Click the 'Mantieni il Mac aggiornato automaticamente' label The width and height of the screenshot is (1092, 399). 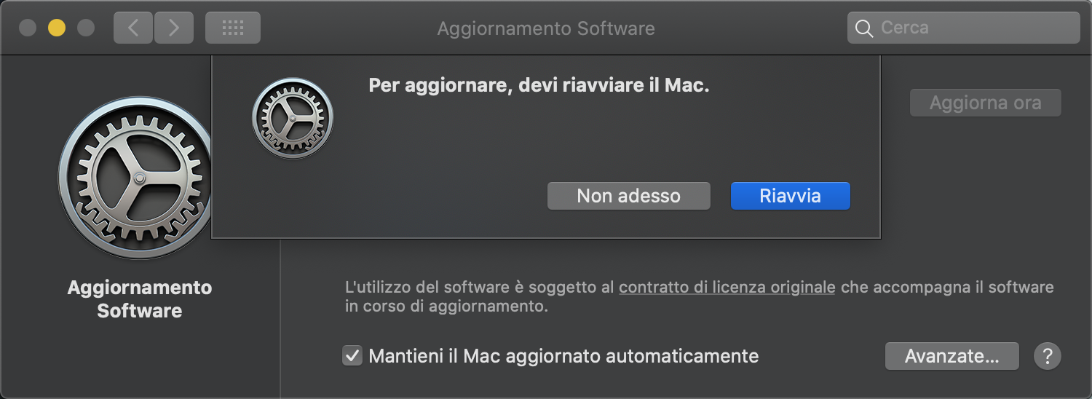click(x=563, y=357)
